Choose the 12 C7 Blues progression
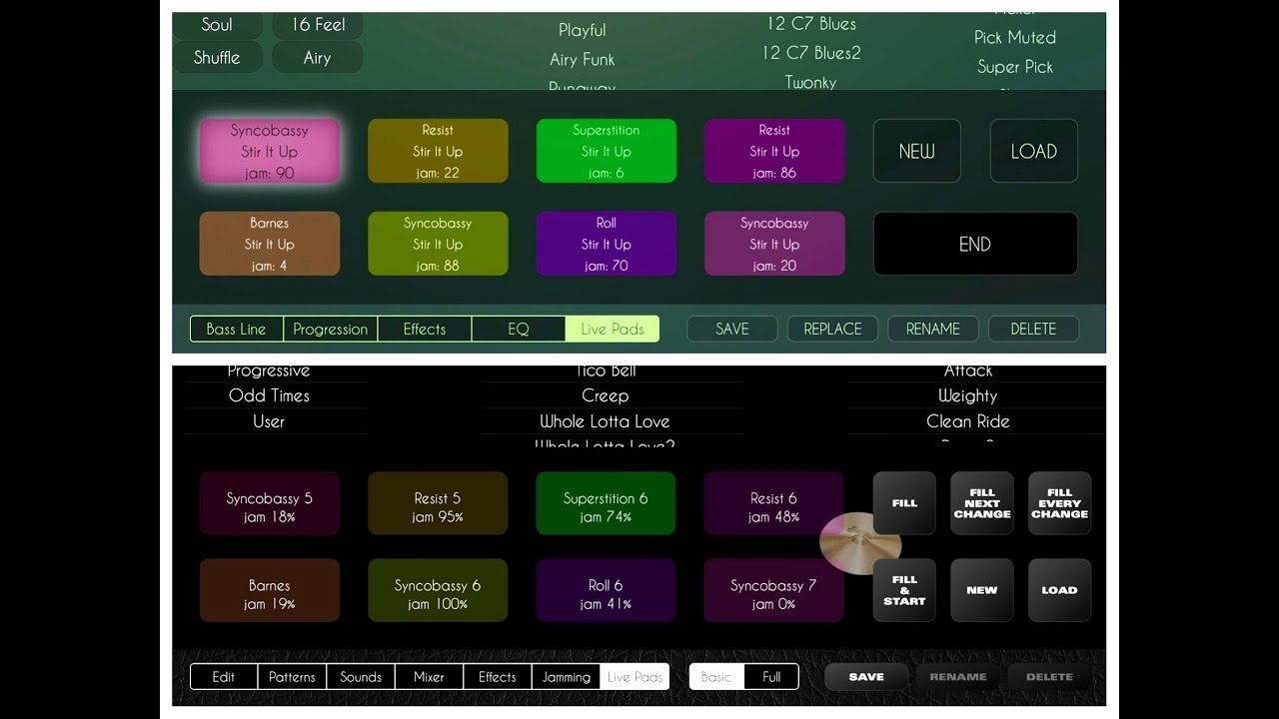This screenshot has width=1279, height=719. coord(811,23)
